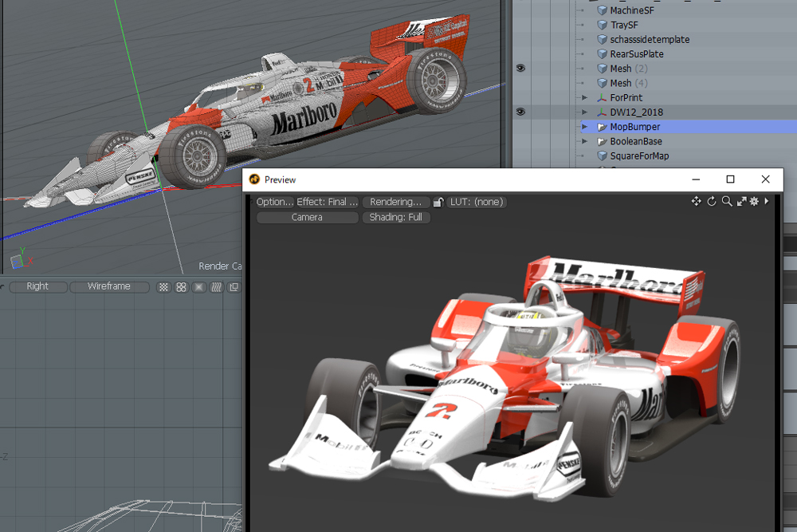Hide the DW12_2018 item via eye icon
This screenshot has height=532, width=797.
(x=520, y=112)
